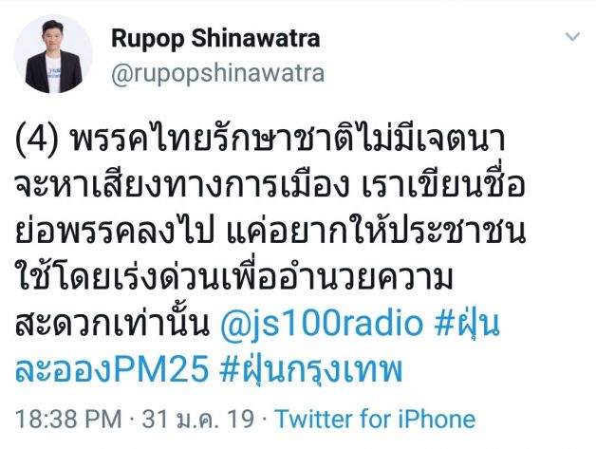The height and width of the screenshot is (449, 596).
Task: Open the #ฝุ่นกรุงเทพ hashtag
Action: pos(311,369)
